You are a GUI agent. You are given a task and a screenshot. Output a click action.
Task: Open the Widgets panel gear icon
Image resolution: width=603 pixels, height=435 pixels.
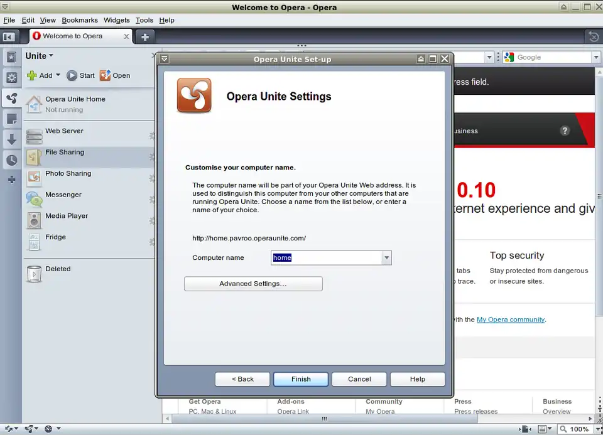click(x=11, y=78)
